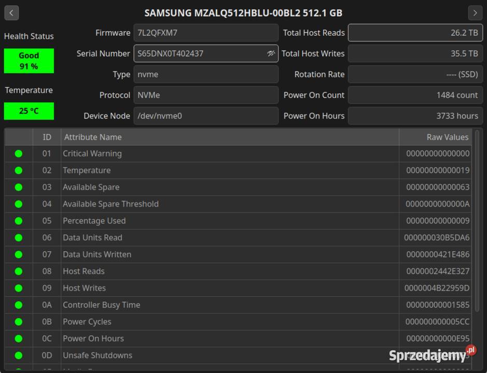Click raw value 00000000001585
This screenshot has width=487, height=373.
(438, 305)
